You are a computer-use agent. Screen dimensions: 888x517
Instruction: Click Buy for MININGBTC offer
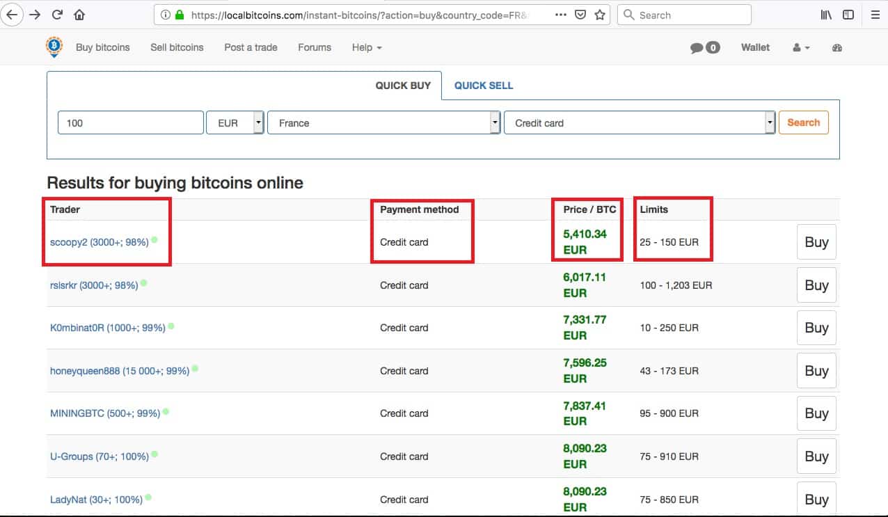[816, 413]
